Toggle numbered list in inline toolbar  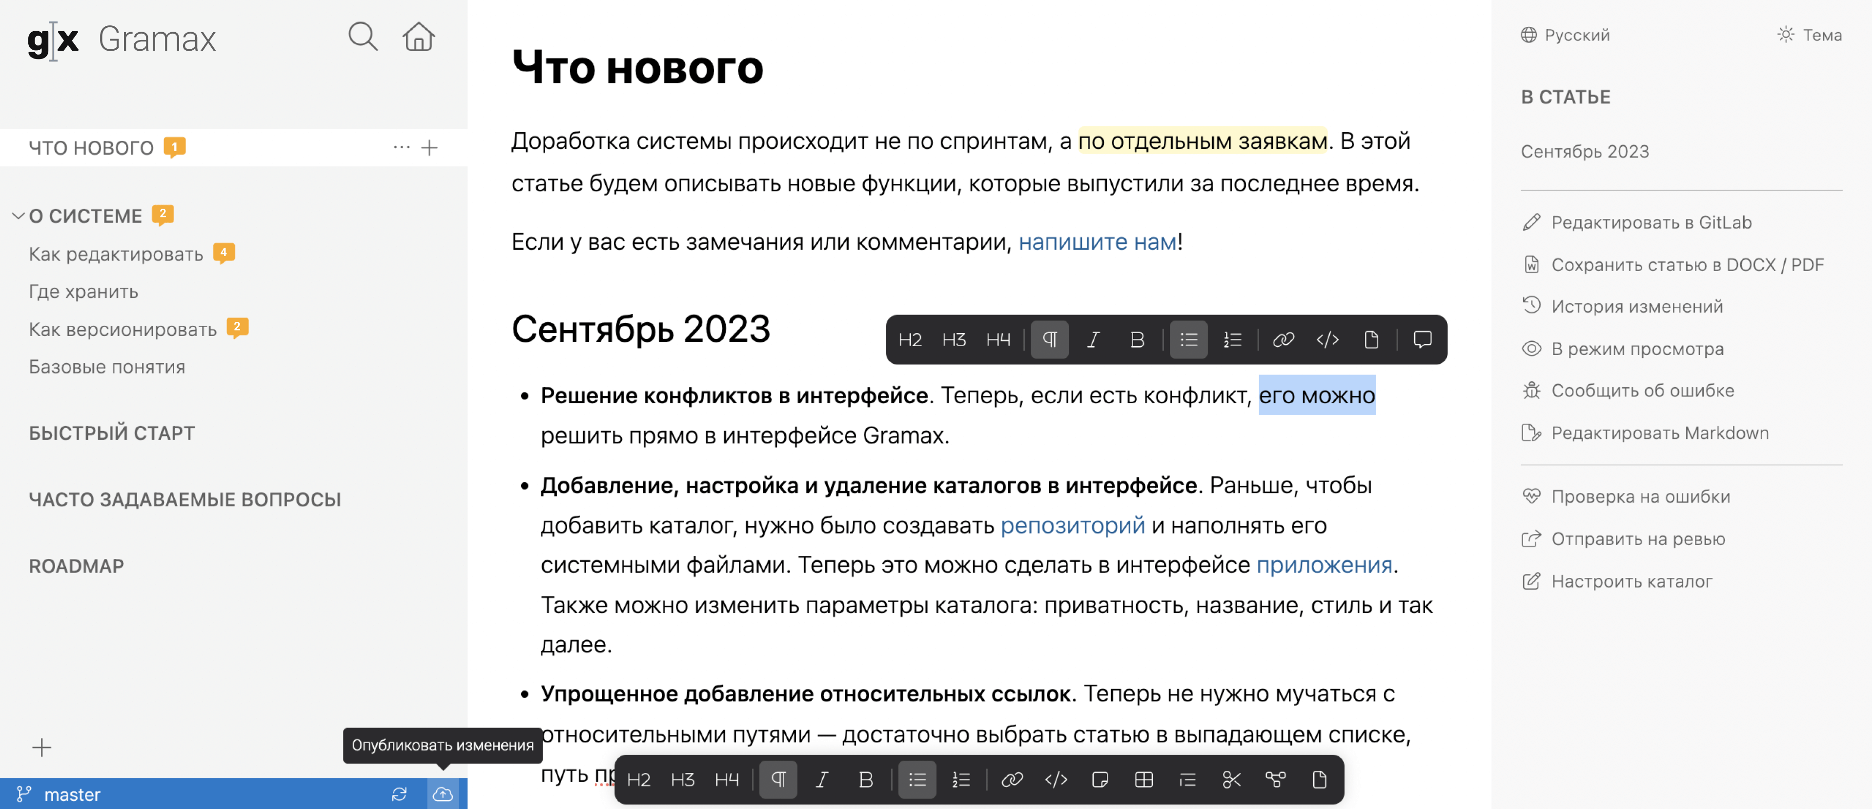[x=1232, y=339]
